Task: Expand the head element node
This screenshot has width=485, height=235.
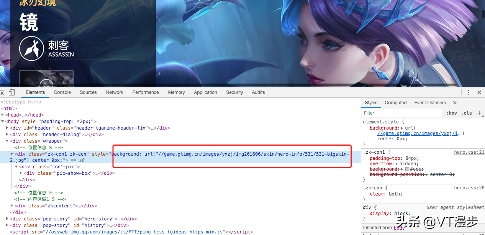Action: [x=3, y=115]
